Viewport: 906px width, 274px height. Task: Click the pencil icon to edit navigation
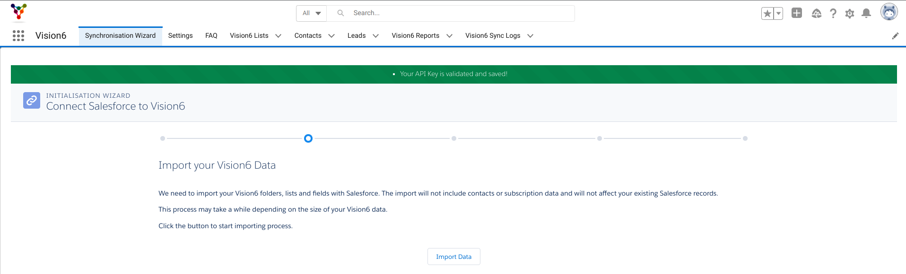[x=895, y=36]
